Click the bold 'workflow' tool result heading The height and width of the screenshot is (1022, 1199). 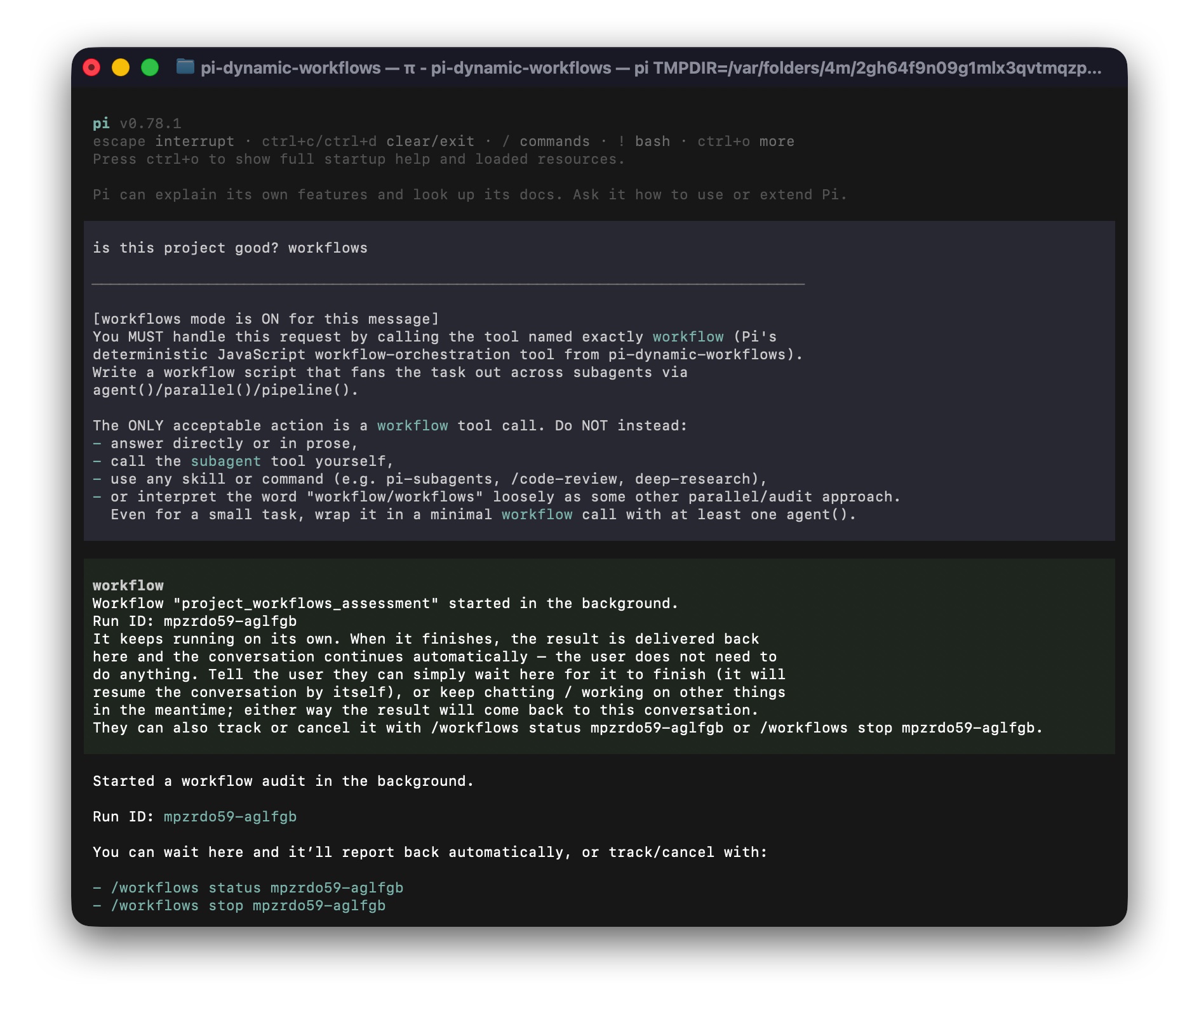click(128, 585)
